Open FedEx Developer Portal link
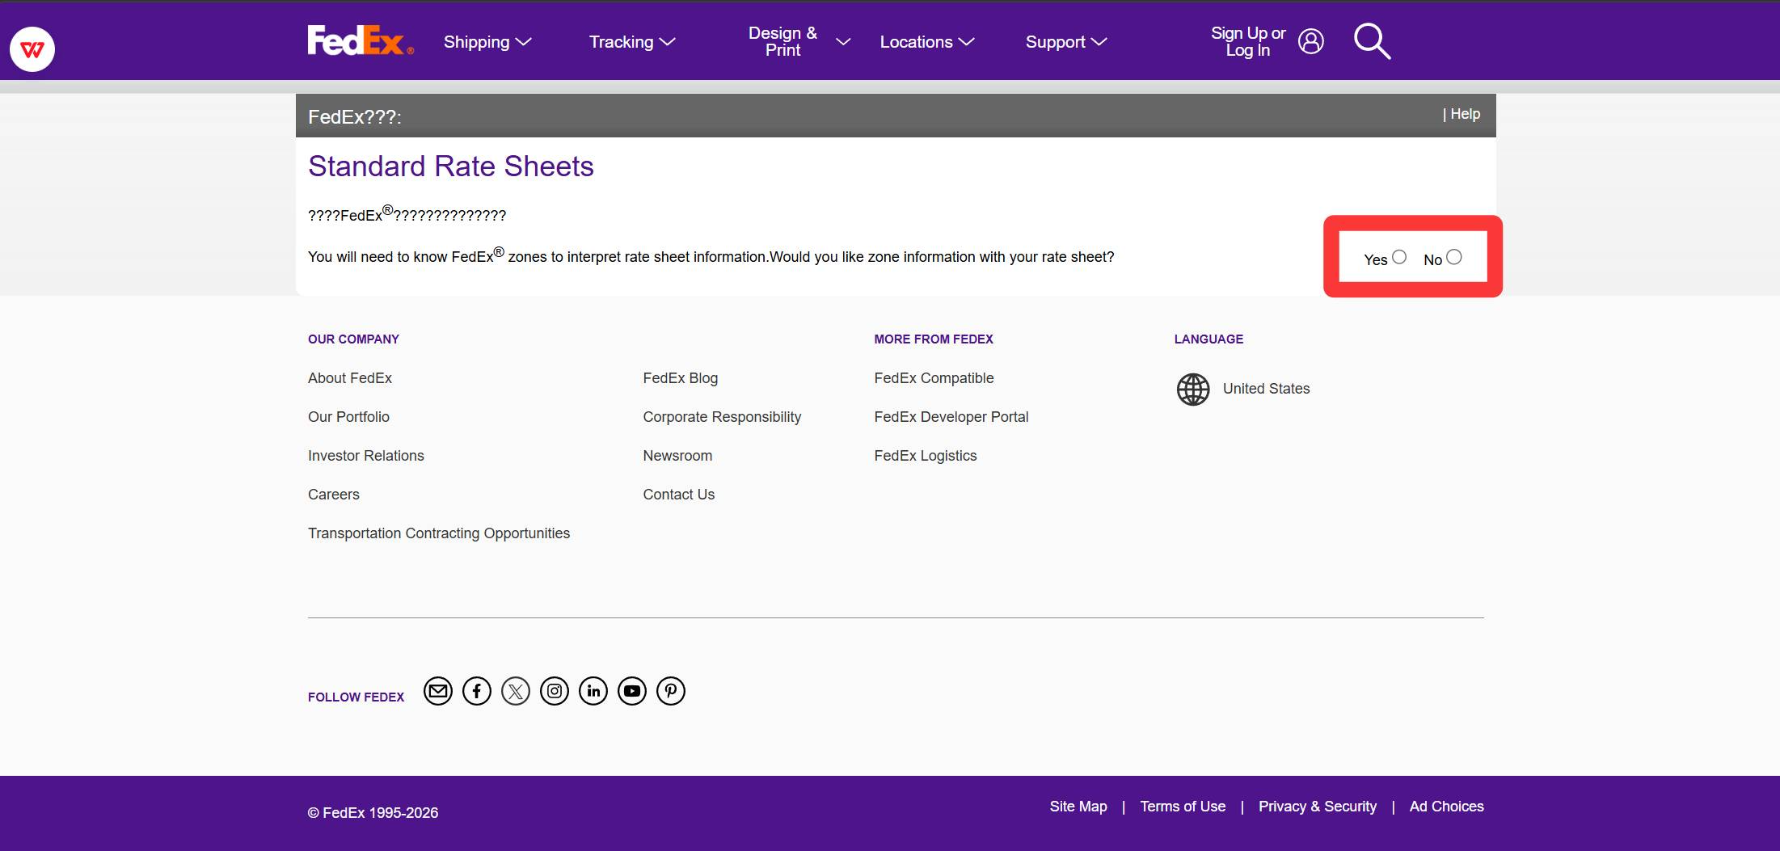Image resolution: width=1780 pixels, height=851 pixels. point(951,417)
